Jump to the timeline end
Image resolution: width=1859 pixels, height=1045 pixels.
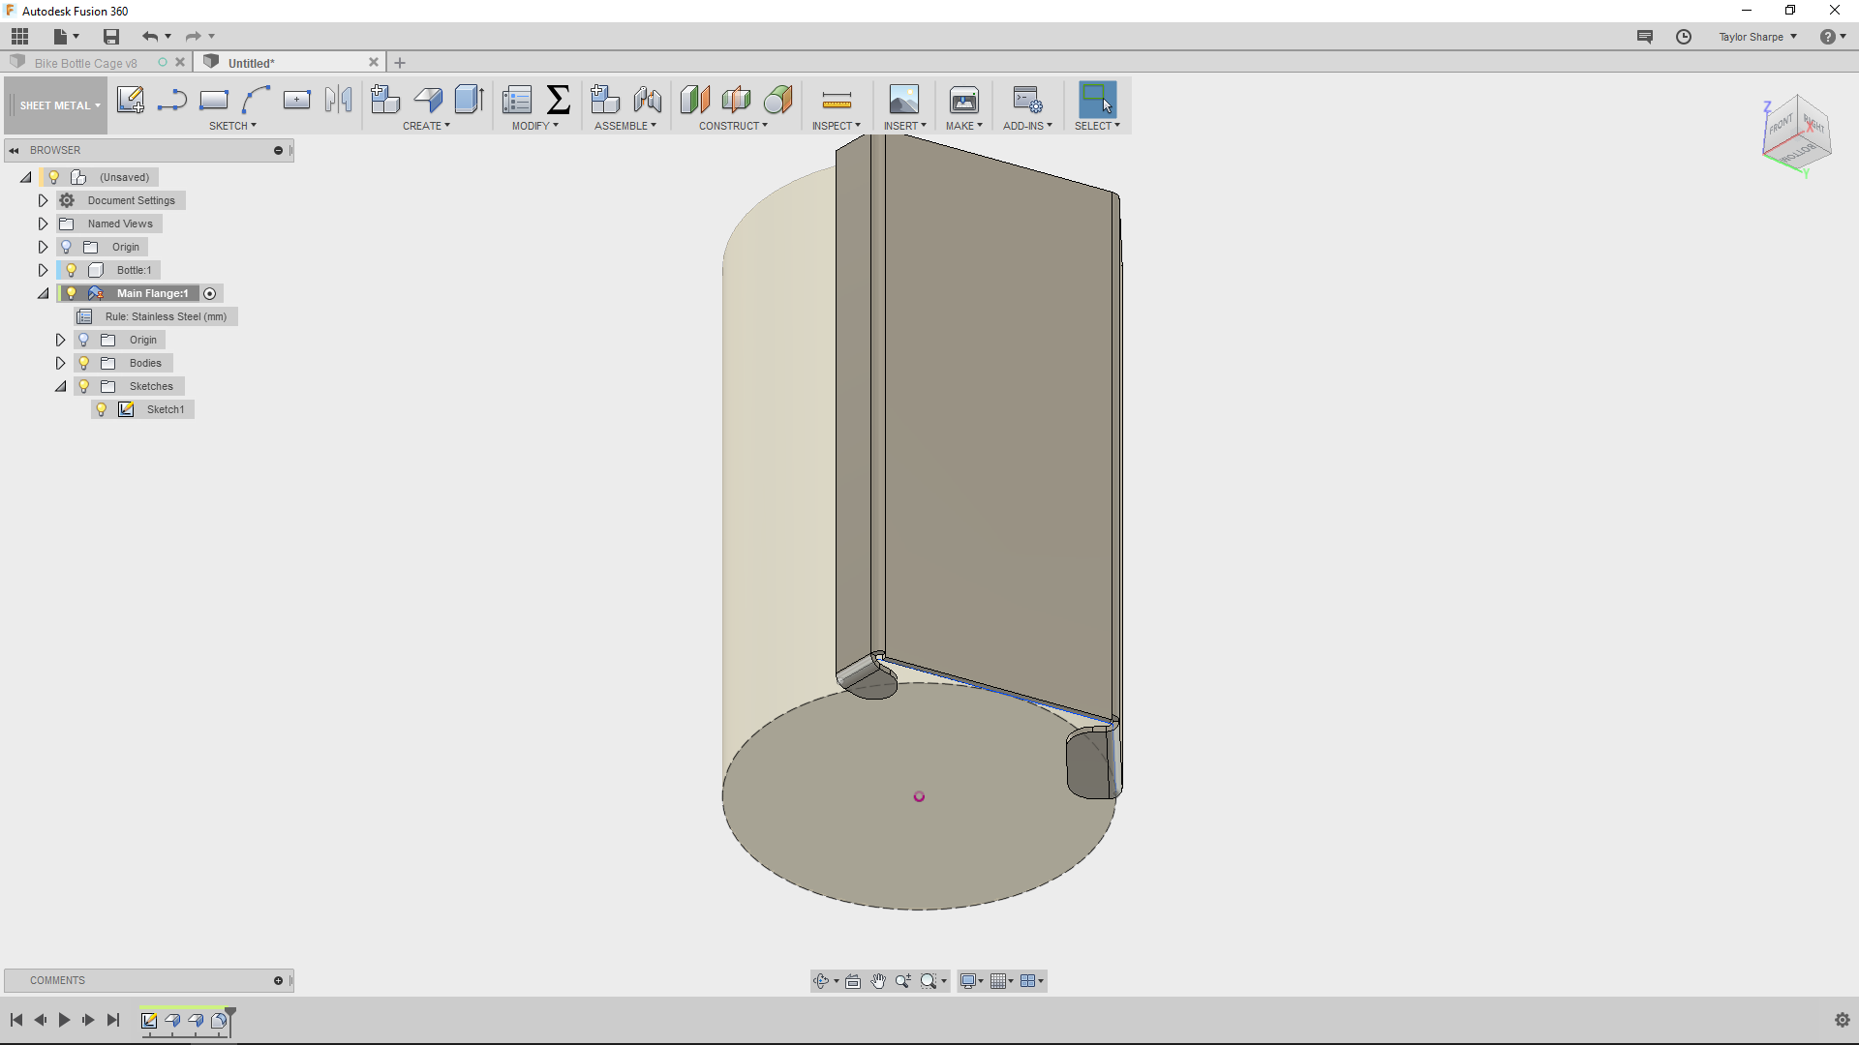[x=113, y=1020]
